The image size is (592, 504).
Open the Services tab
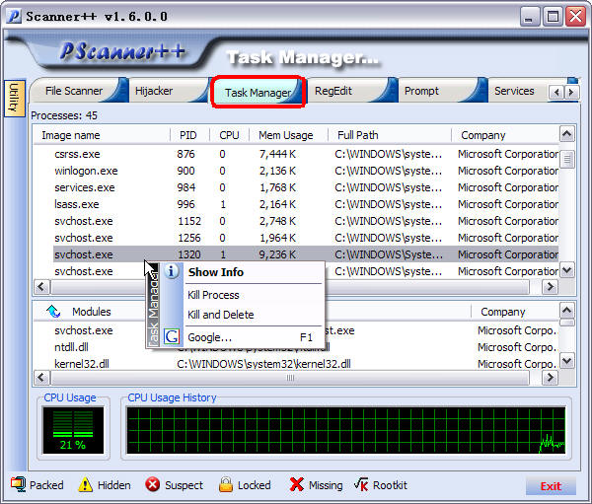[x=514, y=91]
